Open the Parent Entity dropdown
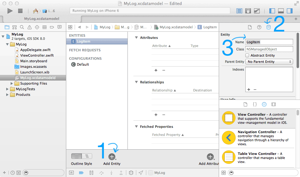Screen dimensions: 300x177 (269, 62)
